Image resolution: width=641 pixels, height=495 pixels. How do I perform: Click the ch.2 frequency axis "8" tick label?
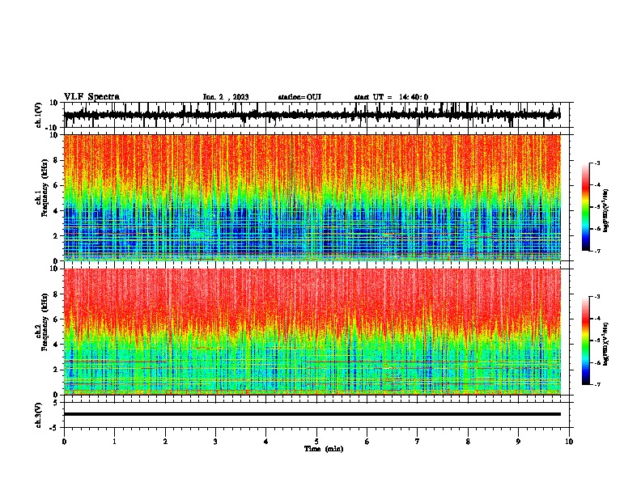[x=56, y=294]
